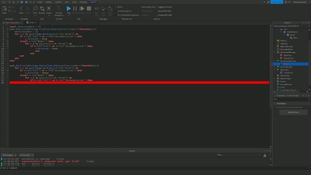Open the FILE menu
This screenshot has width=311, height=175.
[4, 2]
